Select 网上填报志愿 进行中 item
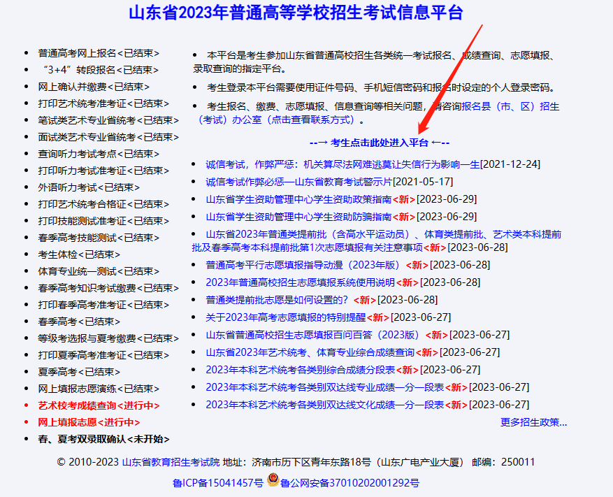Image resolution: width=613 pixels, height=497 pixels. 89,422
